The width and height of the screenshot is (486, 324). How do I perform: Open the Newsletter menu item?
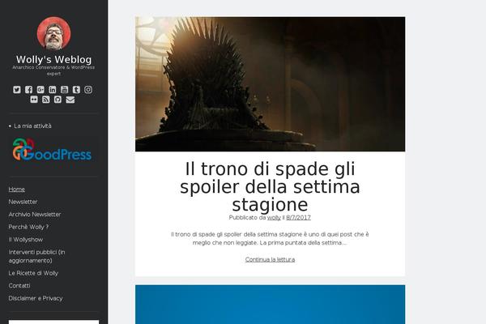click(23, 202)
